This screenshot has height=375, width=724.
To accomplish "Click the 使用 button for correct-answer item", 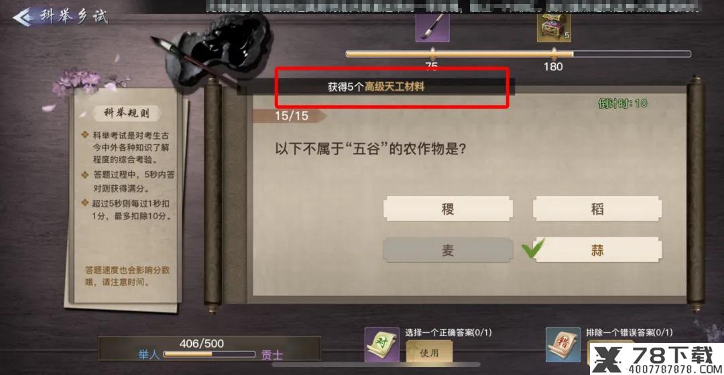I will coord(429,354).
